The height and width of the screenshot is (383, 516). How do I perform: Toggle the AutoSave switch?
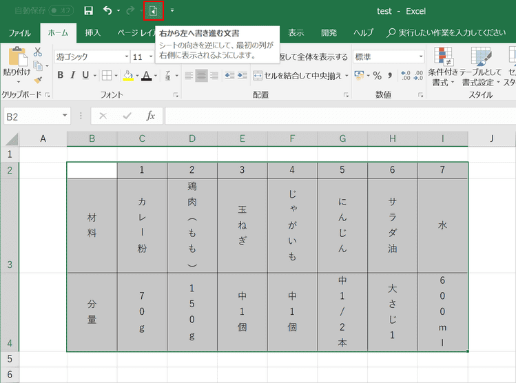(61, 10)
